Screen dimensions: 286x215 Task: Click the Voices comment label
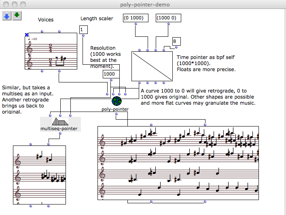(x=46, y=19)
